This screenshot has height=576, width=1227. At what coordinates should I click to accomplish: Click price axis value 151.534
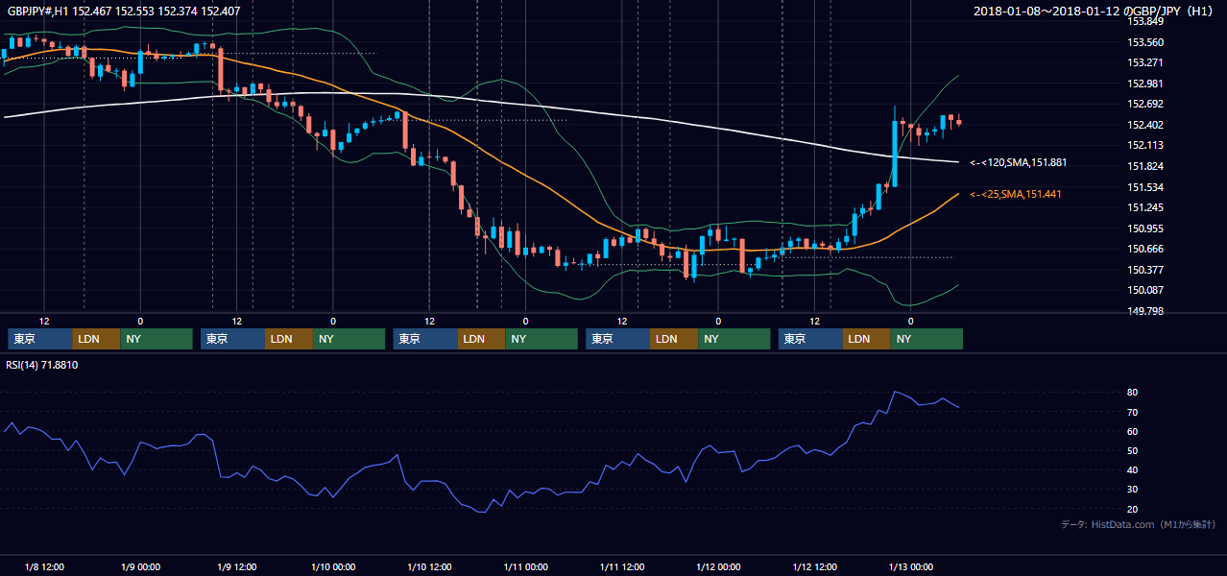click(1145, 187)
